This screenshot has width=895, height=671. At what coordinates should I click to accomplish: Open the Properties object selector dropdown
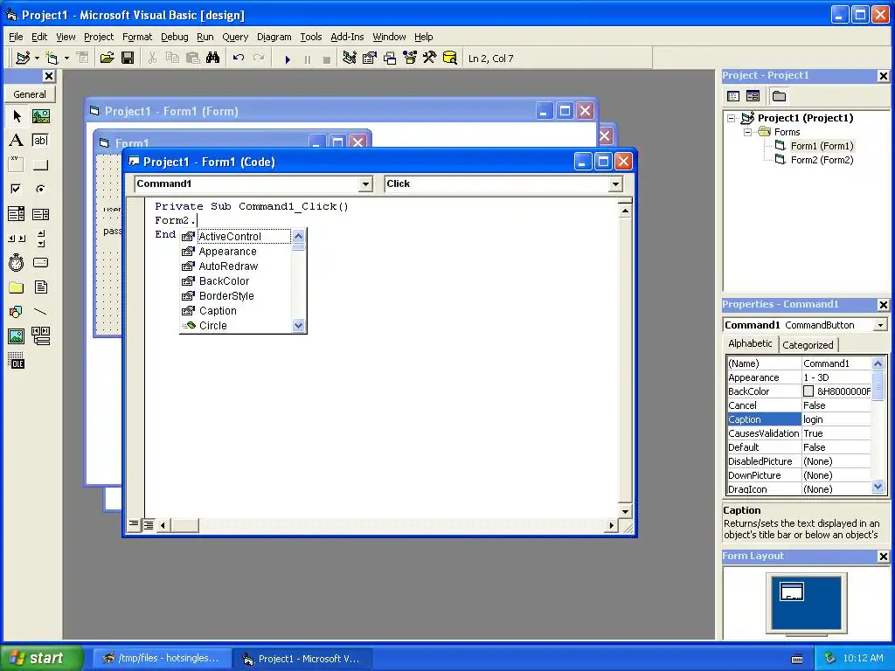point(880,325)
